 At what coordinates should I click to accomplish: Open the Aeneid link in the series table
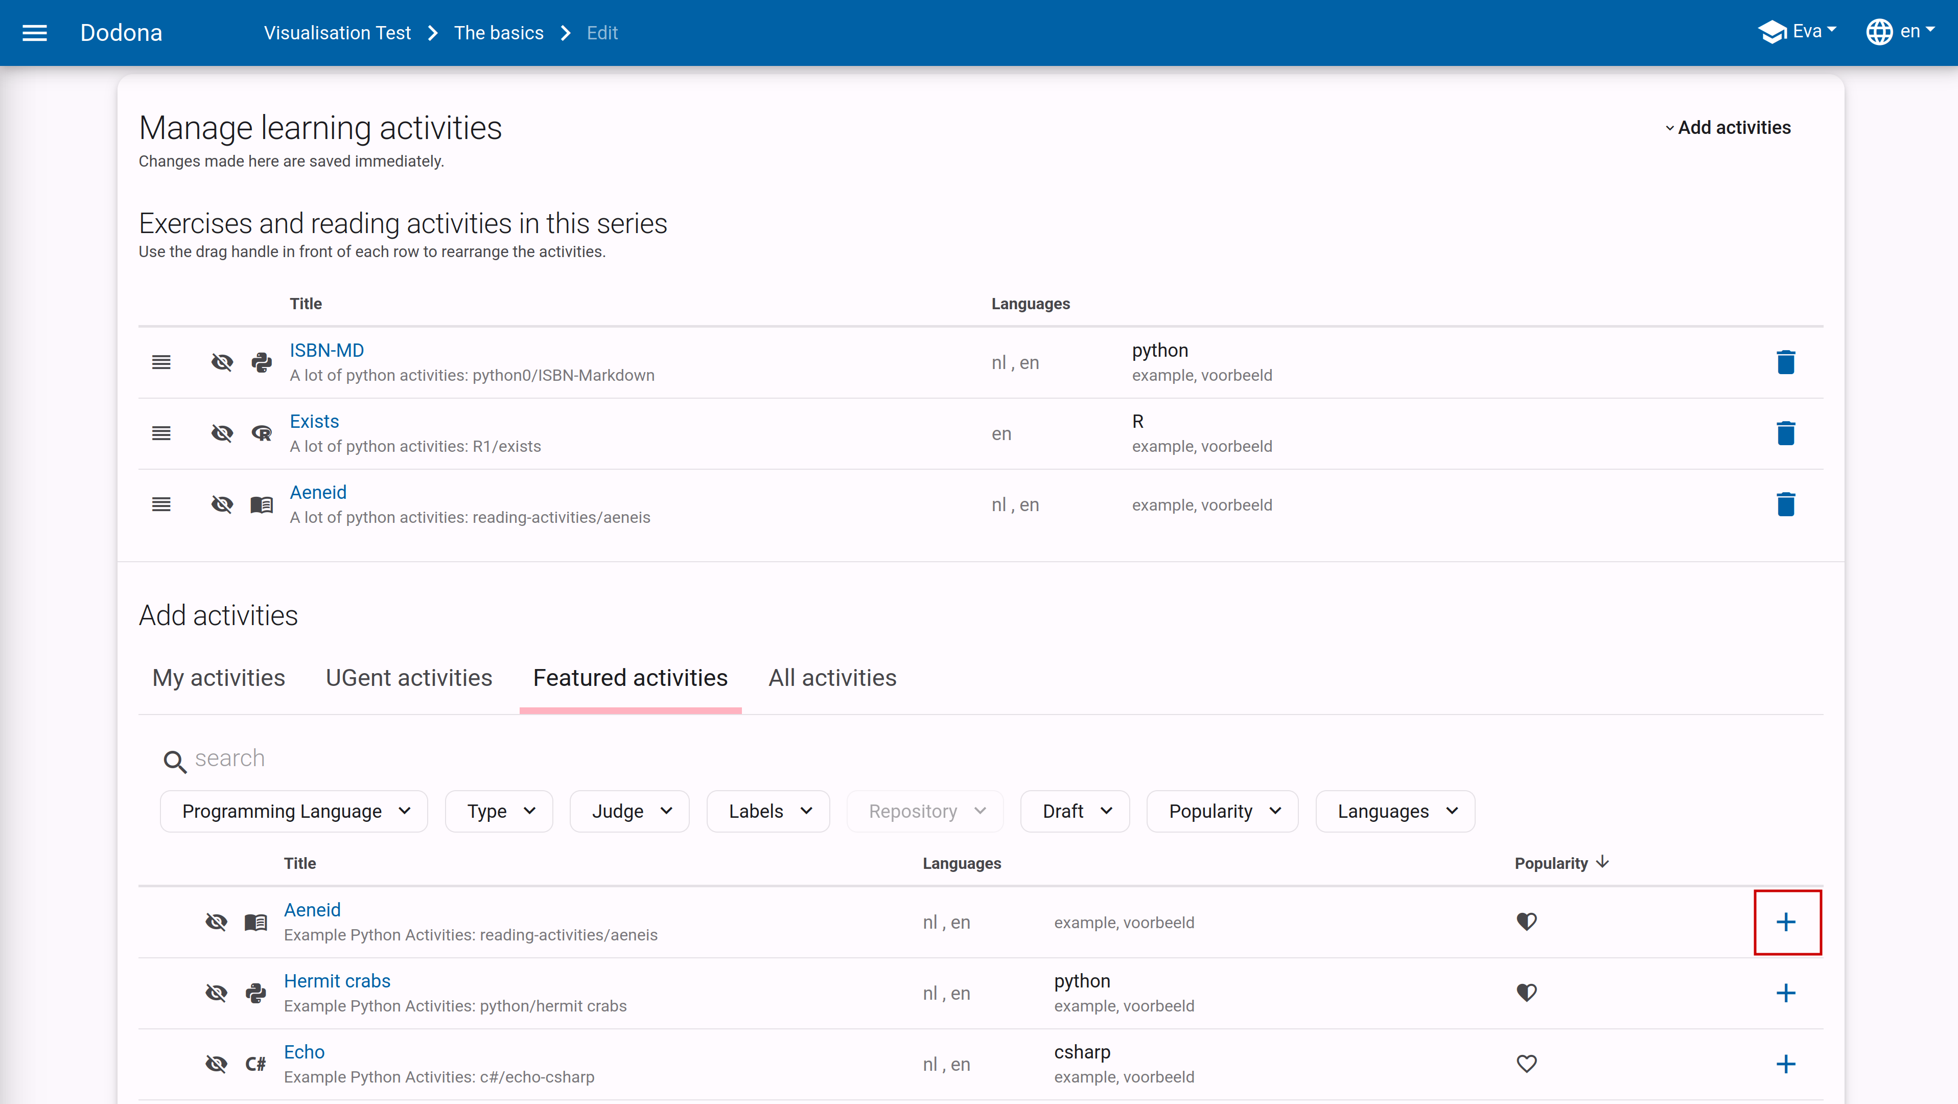[x=318, y=492]
